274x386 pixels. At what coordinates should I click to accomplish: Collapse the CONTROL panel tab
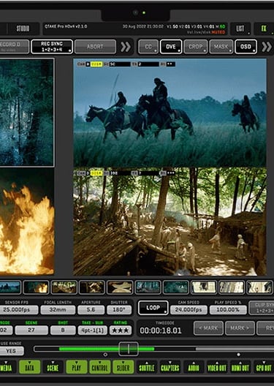[x=100, y=367]
